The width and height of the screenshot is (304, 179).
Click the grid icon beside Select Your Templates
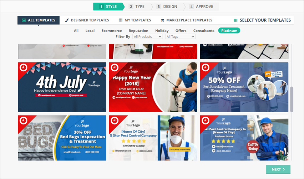(235, 20)
